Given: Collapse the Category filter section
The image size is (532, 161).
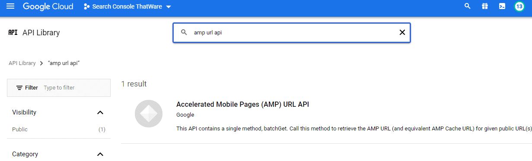Looking at the screenshot, I should click(100, 154).
